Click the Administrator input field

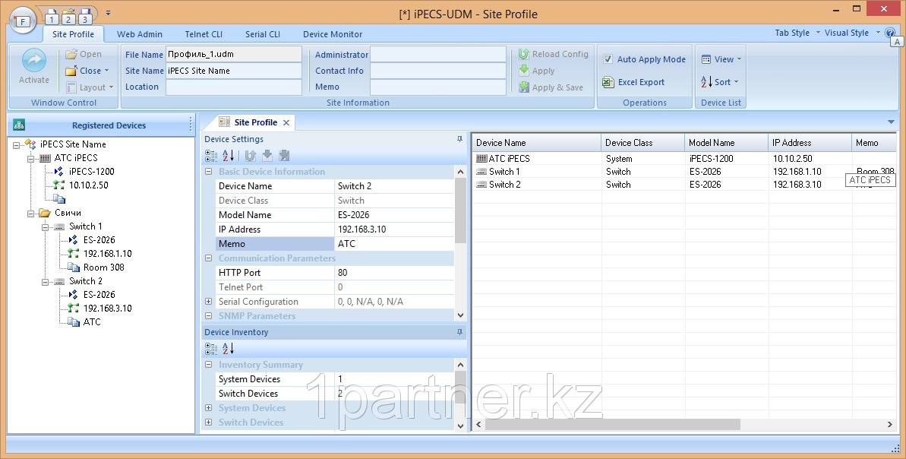[438, 55]
